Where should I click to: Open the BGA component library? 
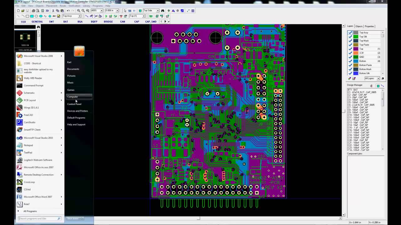[80, 22]
